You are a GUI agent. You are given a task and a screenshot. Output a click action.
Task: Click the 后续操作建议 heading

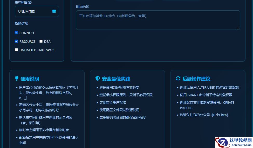click(x=196, y=79)
